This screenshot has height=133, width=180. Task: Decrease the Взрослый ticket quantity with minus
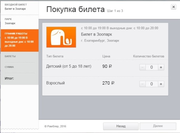[x=142, y=84]
